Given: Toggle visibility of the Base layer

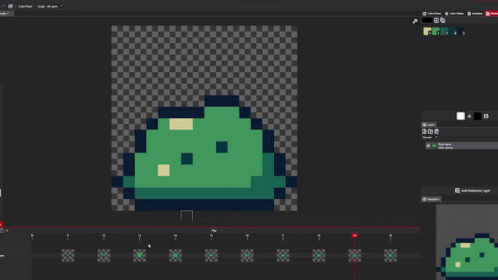Looking at the screenshot, I should [x=428, y=146].
